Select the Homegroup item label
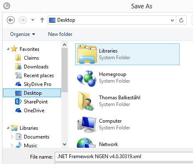This screenshot has width=193, height=164. tap(112, 74)
